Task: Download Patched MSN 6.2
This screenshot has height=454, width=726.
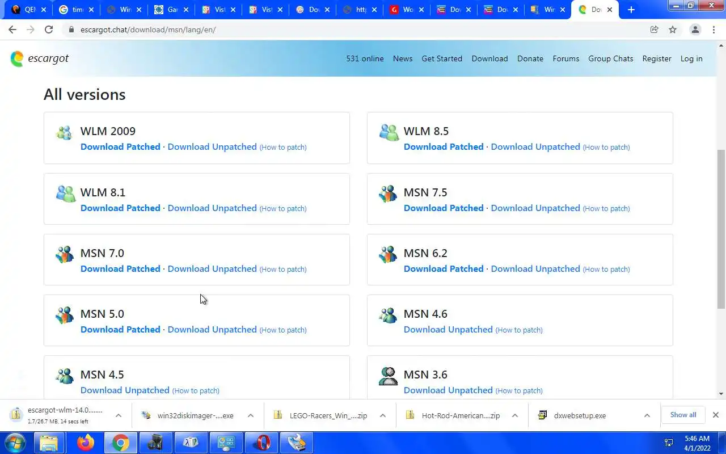Action: [x=444, y=268]
